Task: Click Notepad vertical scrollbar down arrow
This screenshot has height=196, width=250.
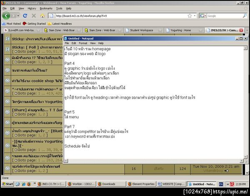Action: click(245, 157)
